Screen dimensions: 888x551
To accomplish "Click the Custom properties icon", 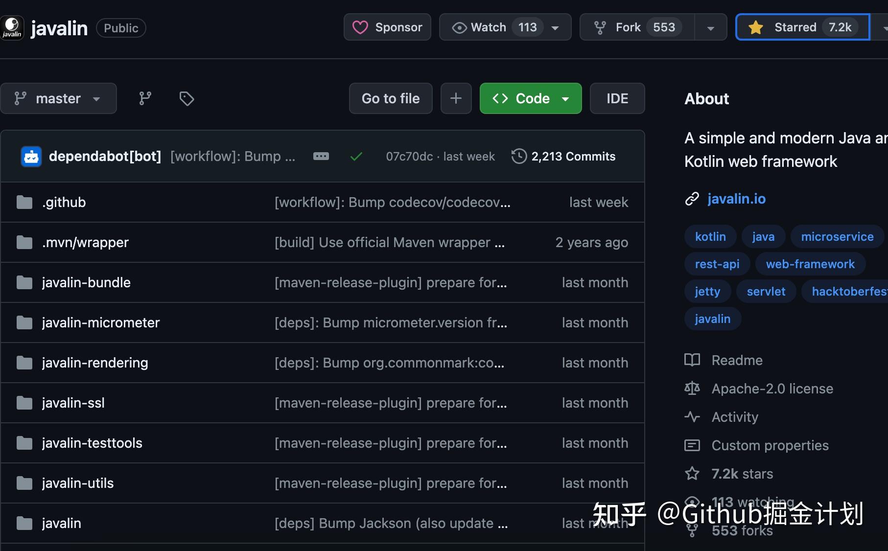I will (x=692, y=445).
